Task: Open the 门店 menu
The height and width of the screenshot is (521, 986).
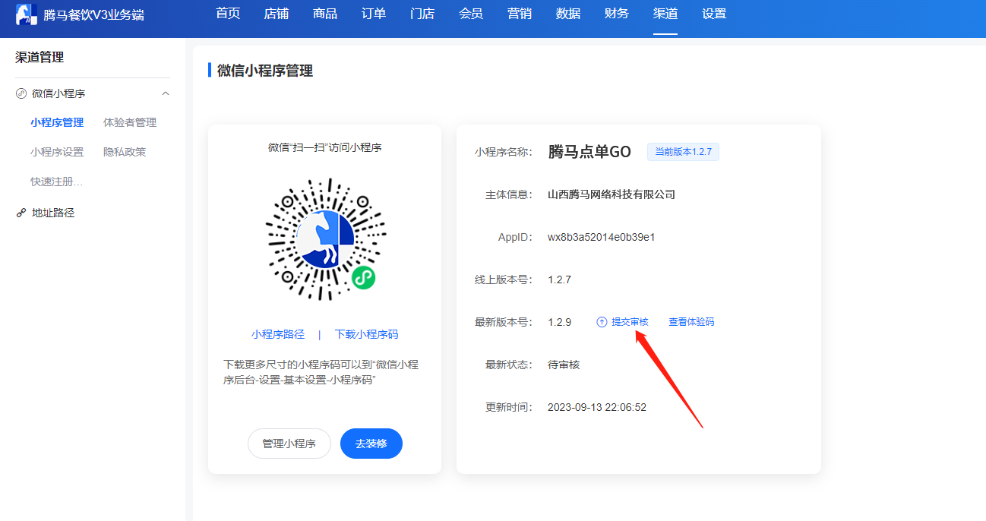Action: point(422,14)
